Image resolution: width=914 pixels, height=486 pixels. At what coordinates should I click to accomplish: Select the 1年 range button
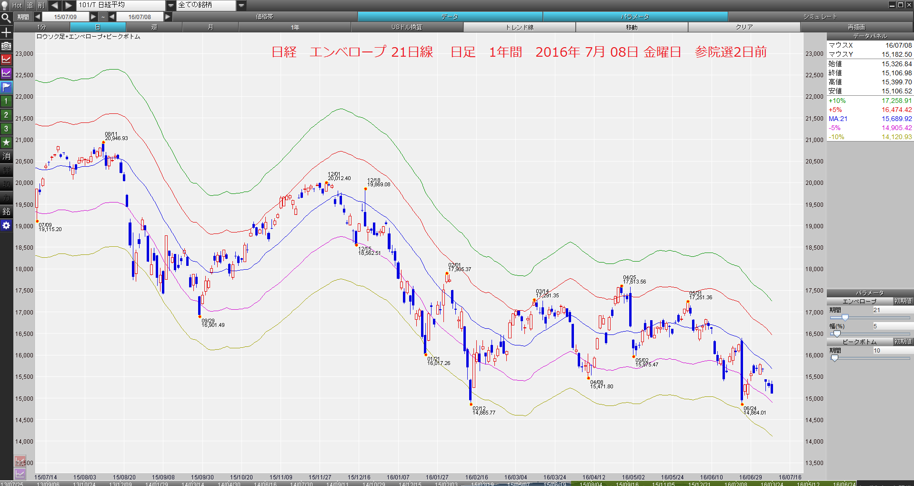(x=295, y=27)
